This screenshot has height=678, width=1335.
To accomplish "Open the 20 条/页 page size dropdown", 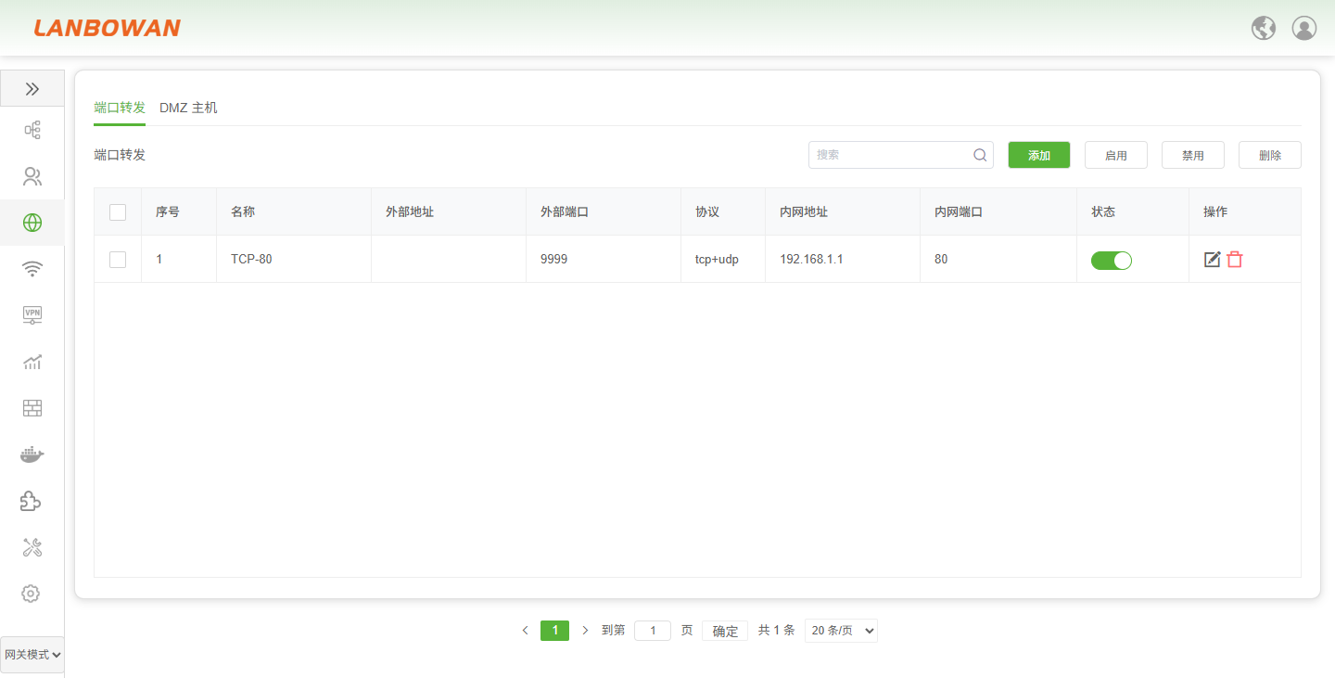I will point(841,631).
